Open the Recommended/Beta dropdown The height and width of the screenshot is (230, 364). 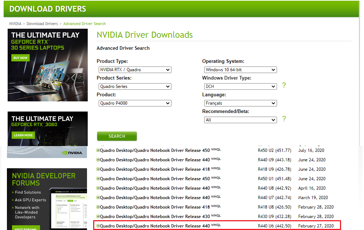point(240,120)
